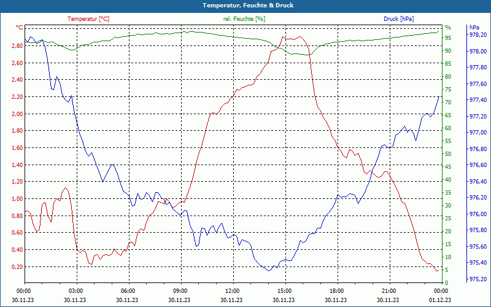Click temperature axis value 1,40

pos(18,165)
